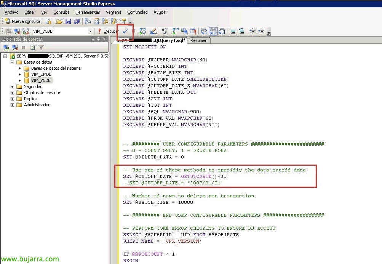Click the line SET @DELETE_DATA = 0
The height and width of the screenshot is (264, 382).
point(153,157)
